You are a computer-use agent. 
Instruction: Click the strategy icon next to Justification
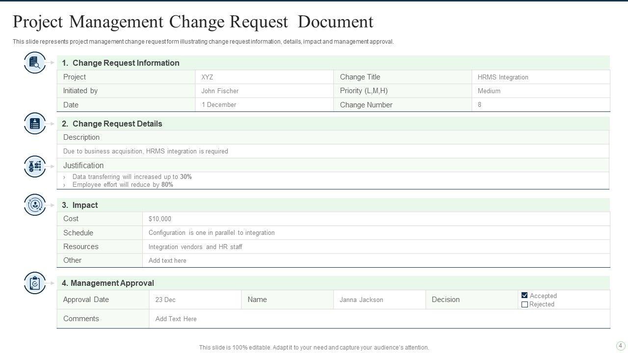click(x=35, y=167)
